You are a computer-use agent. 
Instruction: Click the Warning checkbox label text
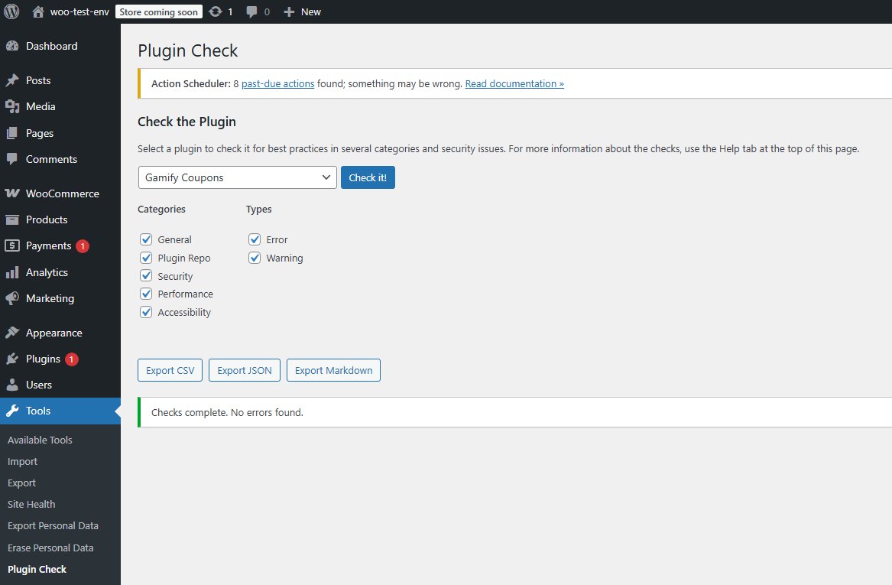[x=284, y=258]
